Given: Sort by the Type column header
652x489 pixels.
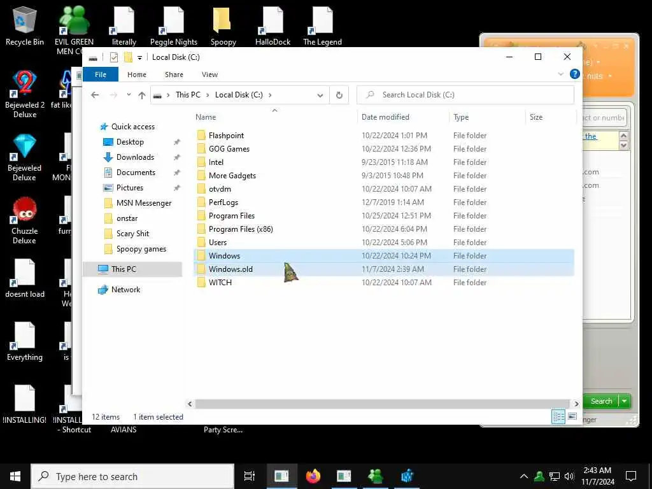Looking at the screenshot, I should click(487, 117).
